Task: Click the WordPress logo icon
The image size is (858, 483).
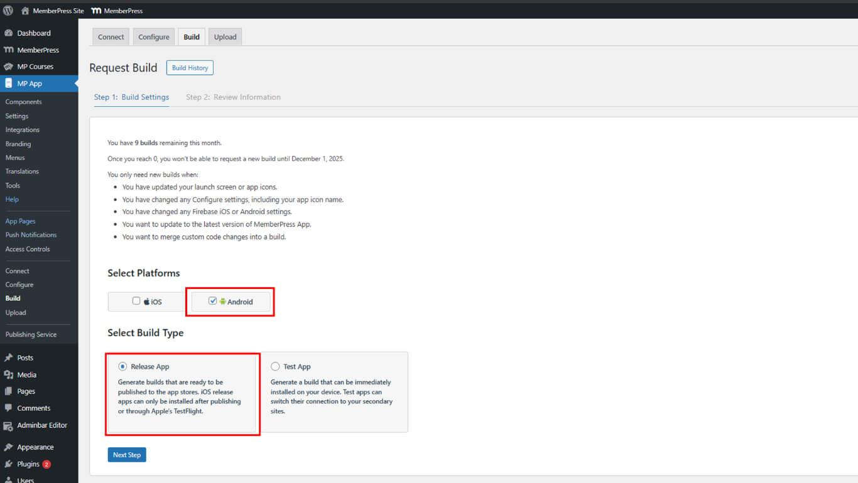Action: pos(8,11)
